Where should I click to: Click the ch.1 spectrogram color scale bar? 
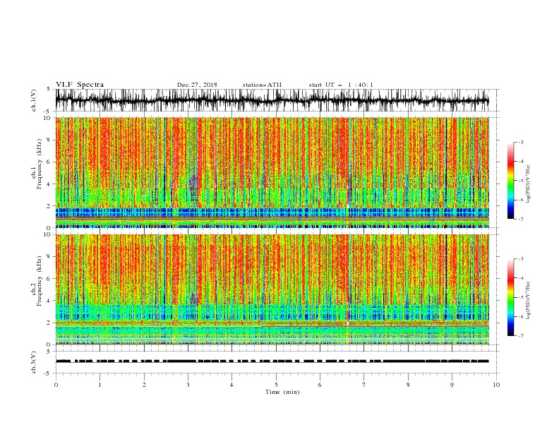(x=510, y=181)
